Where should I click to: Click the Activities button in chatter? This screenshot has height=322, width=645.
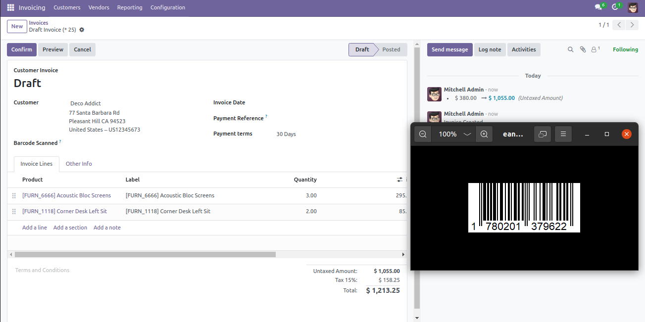point(524,49)
